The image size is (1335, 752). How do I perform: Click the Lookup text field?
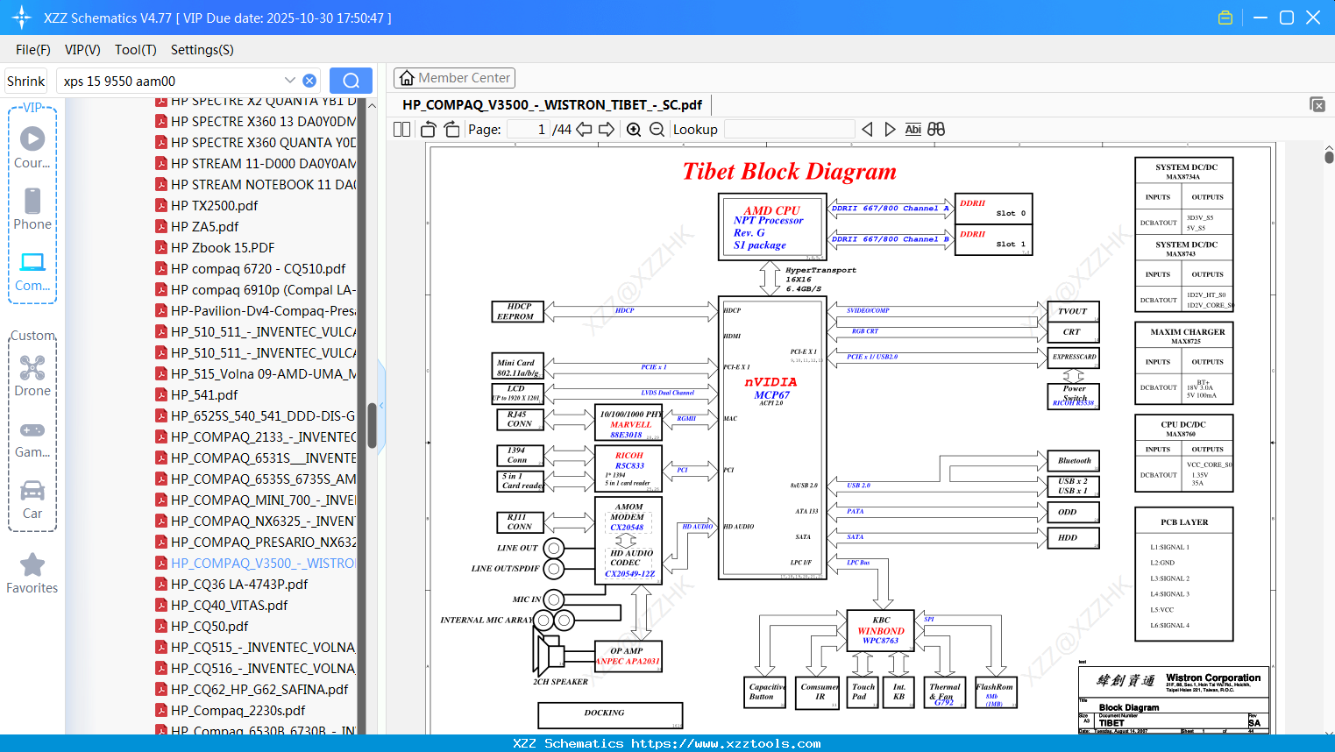pyautogui.click(x=789, y=130)
